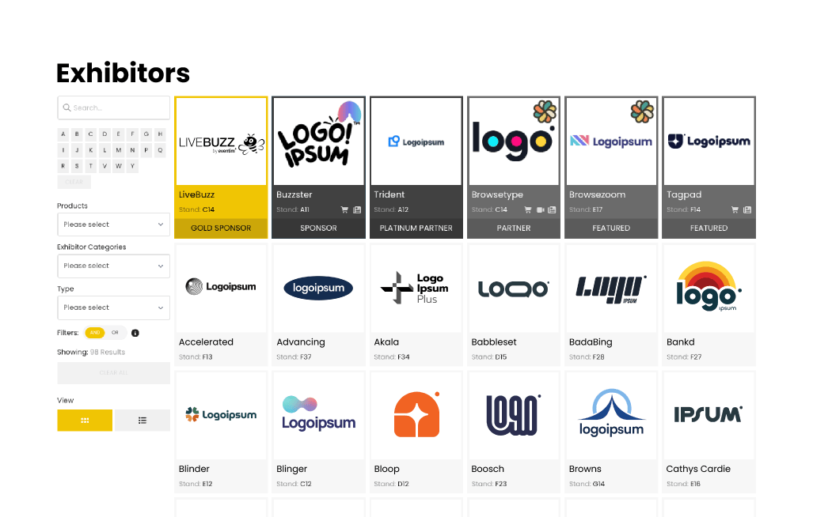813x517 pixels.
Task: Switch to grid view
Action: (85, 421)
